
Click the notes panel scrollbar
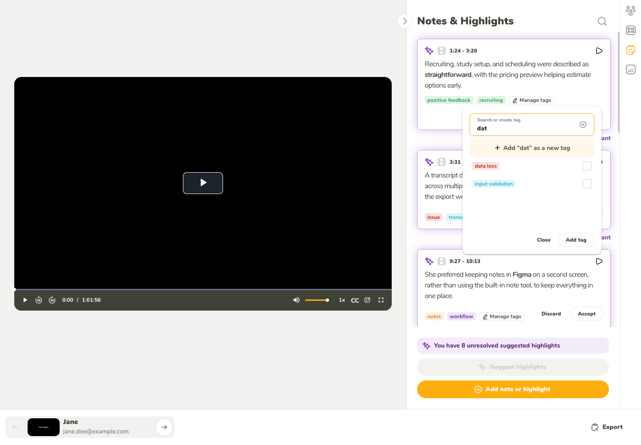point(618,82)
